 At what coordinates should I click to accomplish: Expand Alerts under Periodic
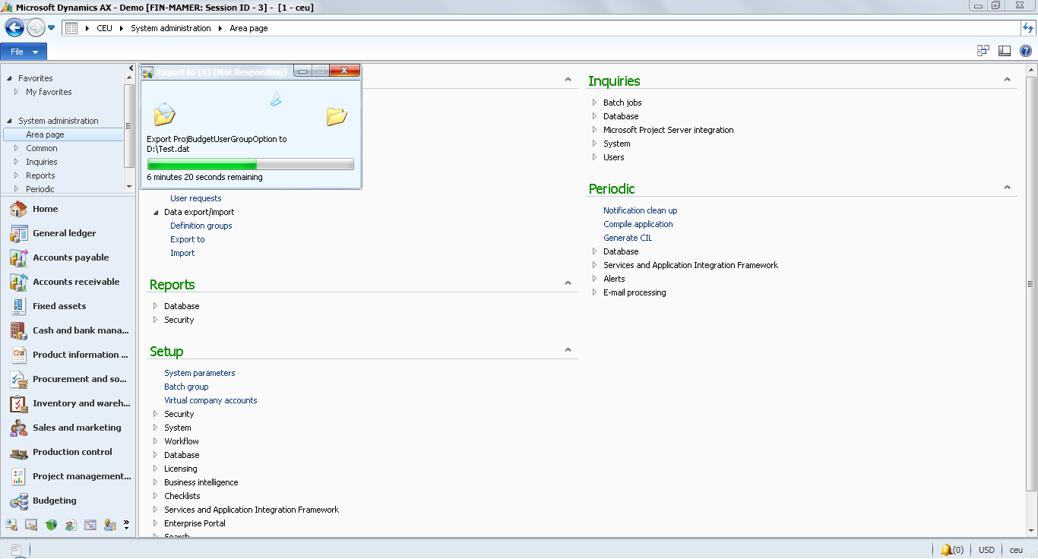tap(595, 279)
